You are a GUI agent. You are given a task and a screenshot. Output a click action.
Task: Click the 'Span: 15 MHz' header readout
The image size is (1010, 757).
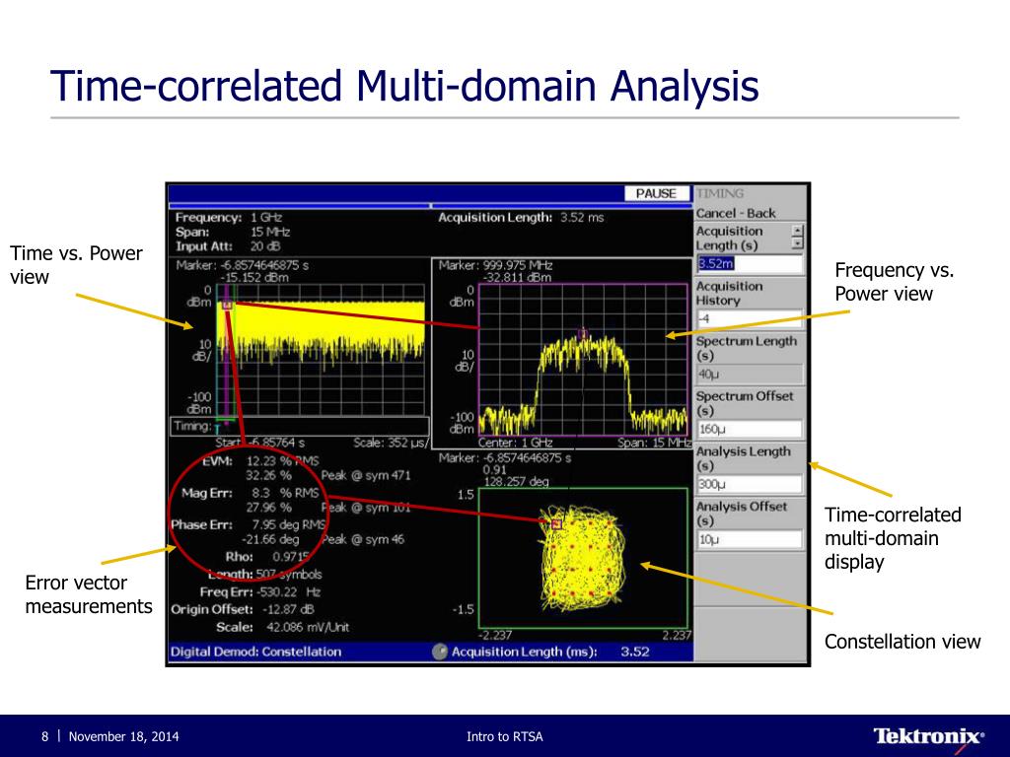pyautogui.click(x=233, y=232)
